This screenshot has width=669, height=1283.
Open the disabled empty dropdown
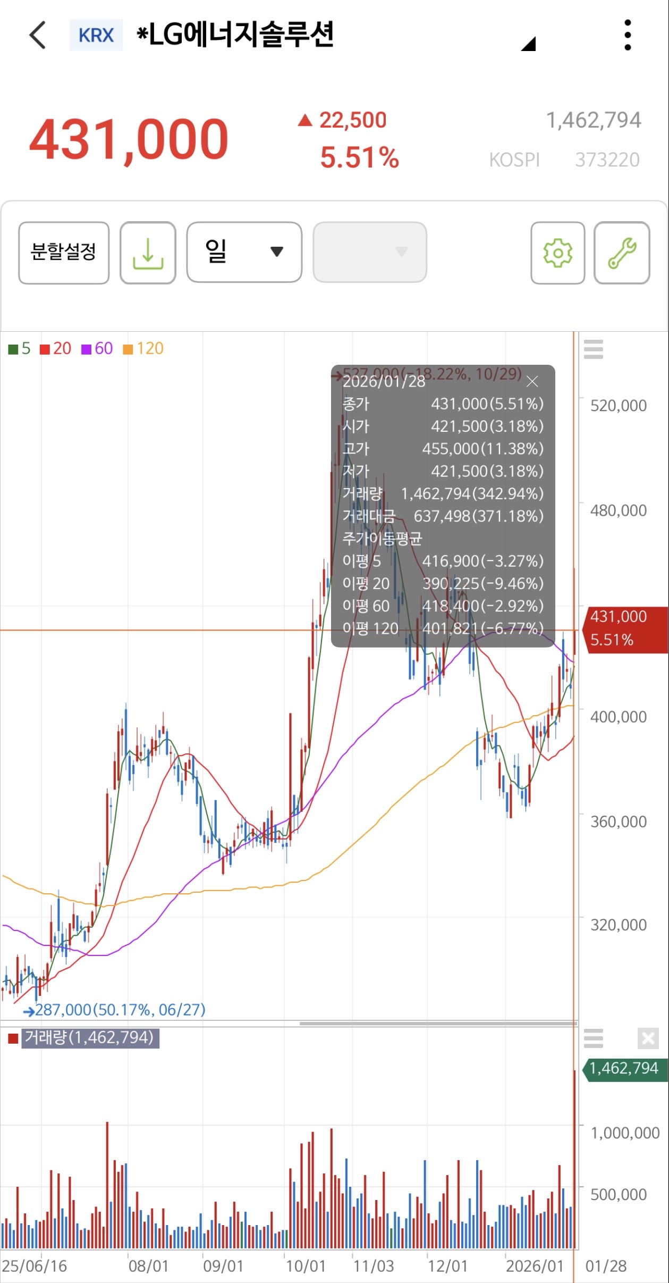tap(370, 252)
